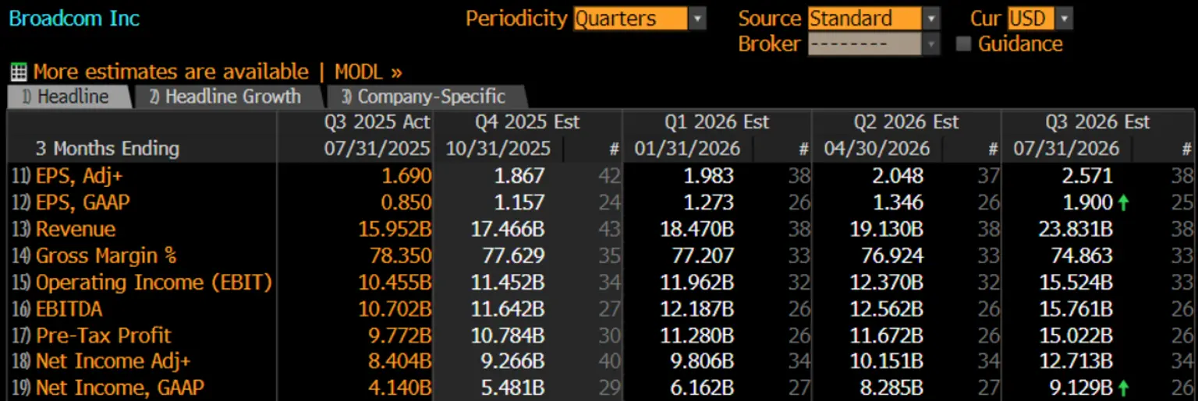Click the Q1 2026 EPS estimate 1.983

(x=709, y=176)
